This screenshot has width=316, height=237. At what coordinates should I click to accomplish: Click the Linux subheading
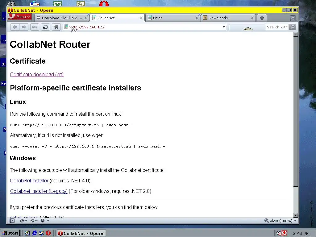click(x=18, y=102)
